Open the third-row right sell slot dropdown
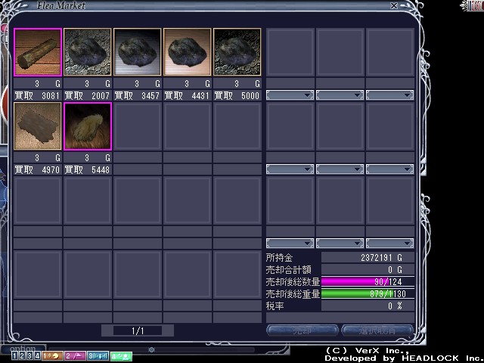Image resolution: width=484 pixels, height=363 pixels. click(x=389, y=244)
